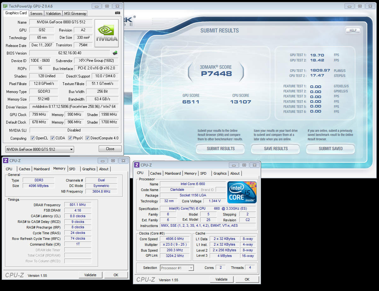The width and height of the screenshot is (379, 291).
Task: Open the Processor #1 selection dropdown
Action: click(177, 268)
